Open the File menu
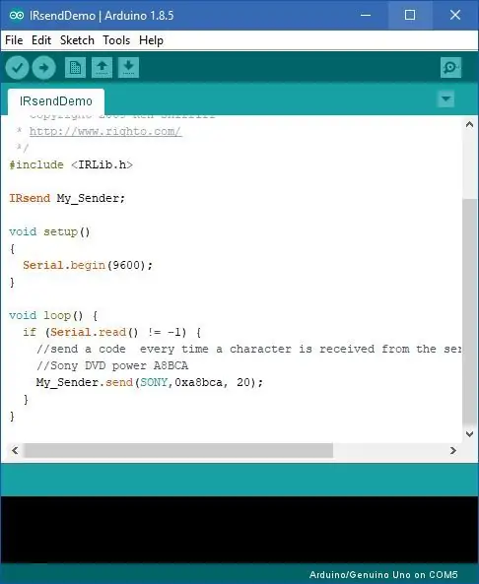The width and height of the screenshot is (479, 584). (x=14, y=40)
